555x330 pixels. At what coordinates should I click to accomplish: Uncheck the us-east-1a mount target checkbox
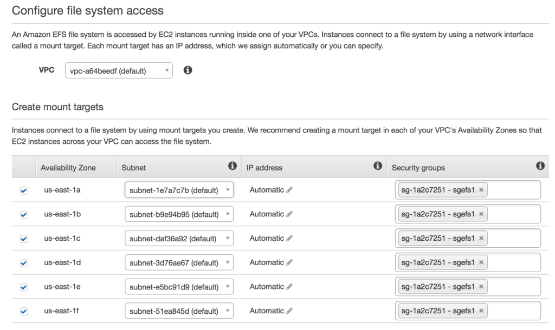(x=24, y=190)
